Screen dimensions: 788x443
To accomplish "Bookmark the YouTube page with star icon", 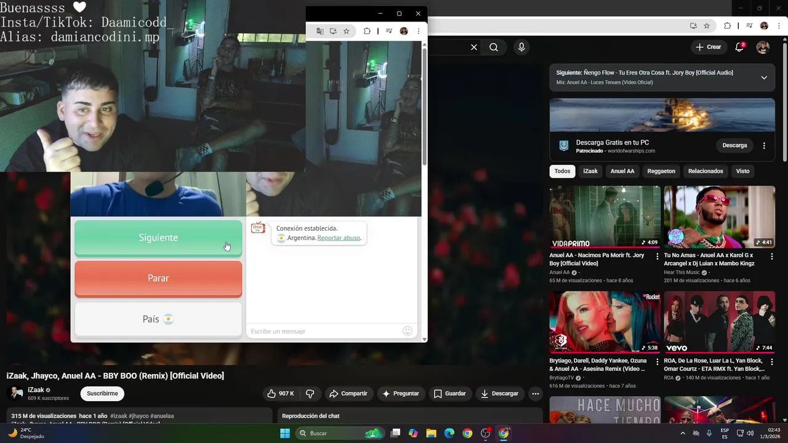I will 707,26.
